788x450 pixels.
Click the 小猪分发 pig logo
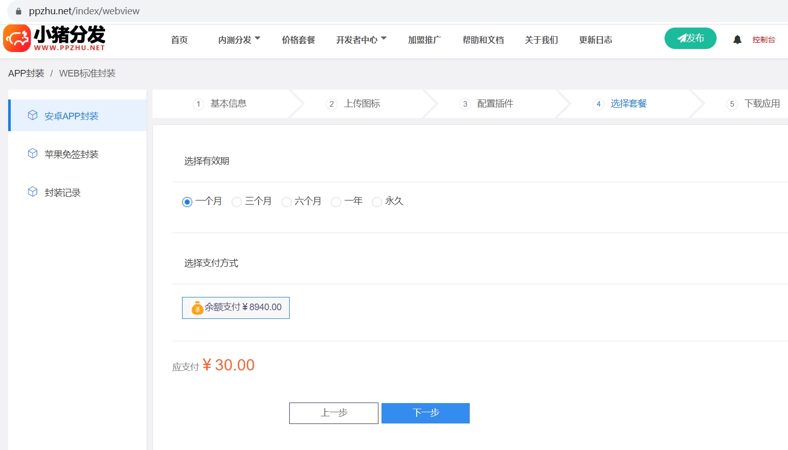(x=17, y=39)
